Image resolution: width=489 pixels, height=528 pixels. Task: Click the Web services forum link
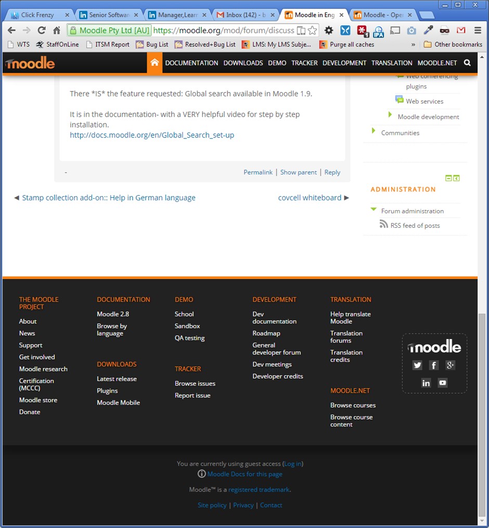click(x=424, y=101)
